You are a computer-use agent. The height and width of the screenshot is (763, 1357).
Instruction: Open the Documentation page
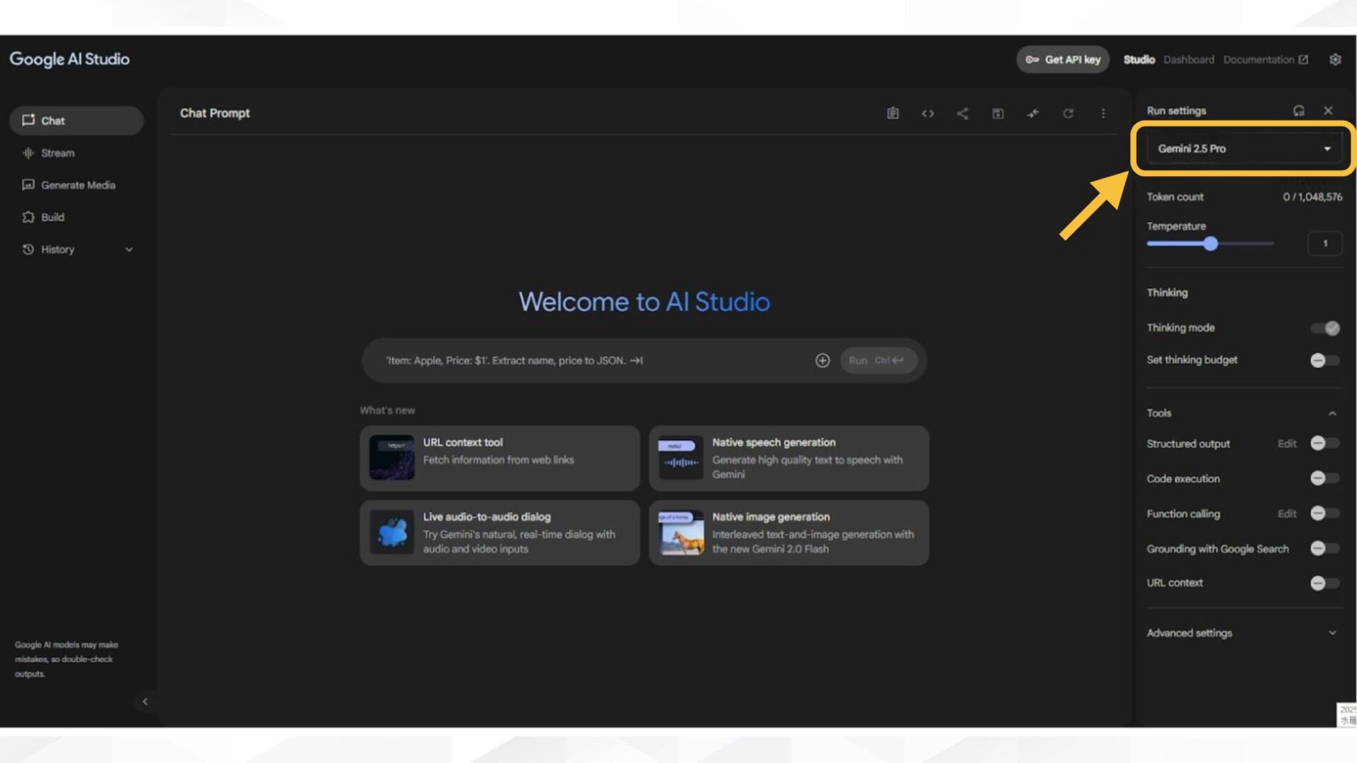point(1262,59)
